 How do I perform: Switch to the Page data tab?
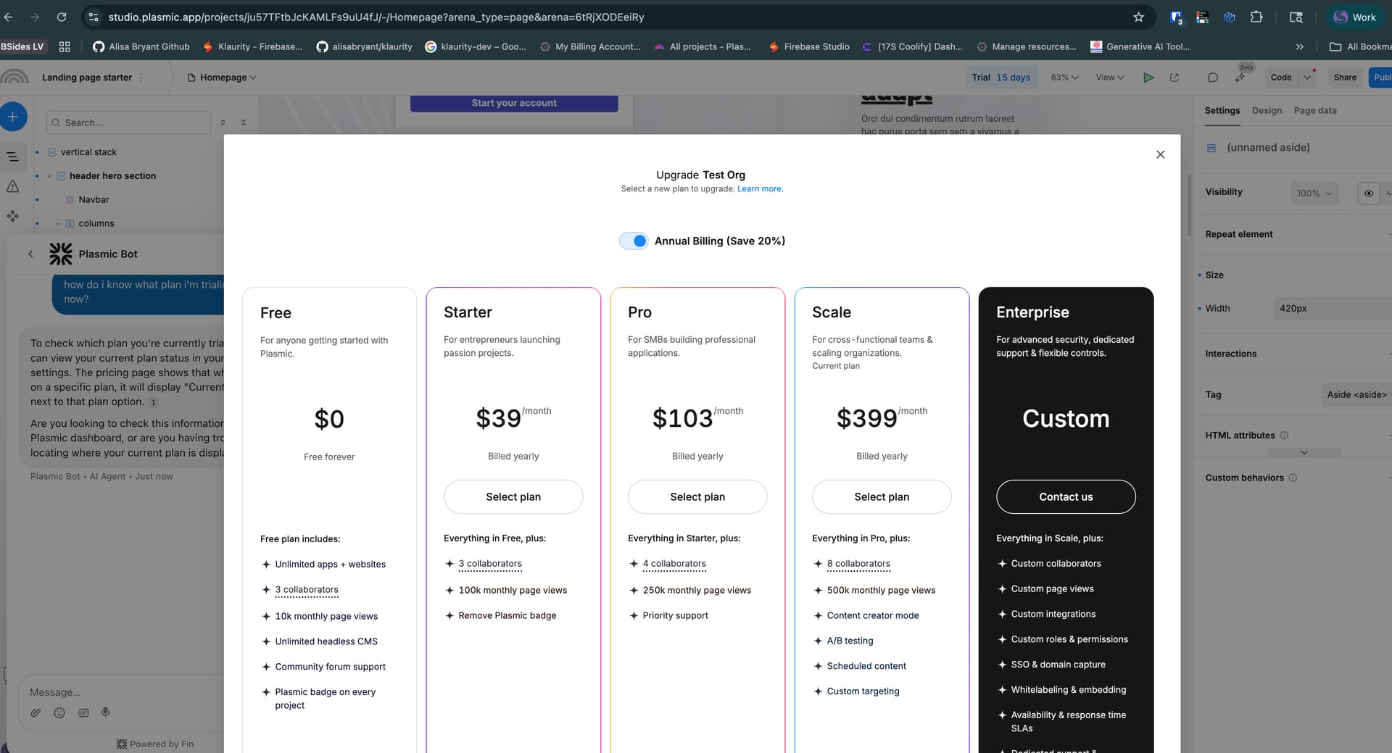click(1314, 111)
